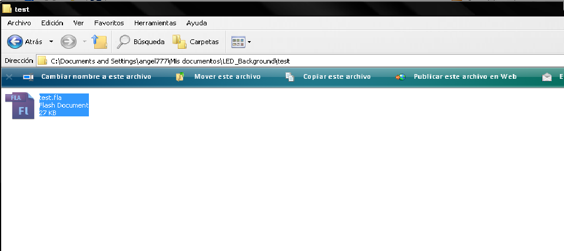Image resolution: width=564 pixels, height=251 pixels.
Task: Open the Edición menu
Action: [x=52, y=23]
